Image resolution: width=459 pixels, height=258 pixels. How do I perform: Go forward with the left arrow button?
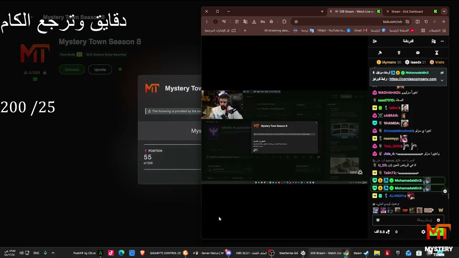[435, 21]
